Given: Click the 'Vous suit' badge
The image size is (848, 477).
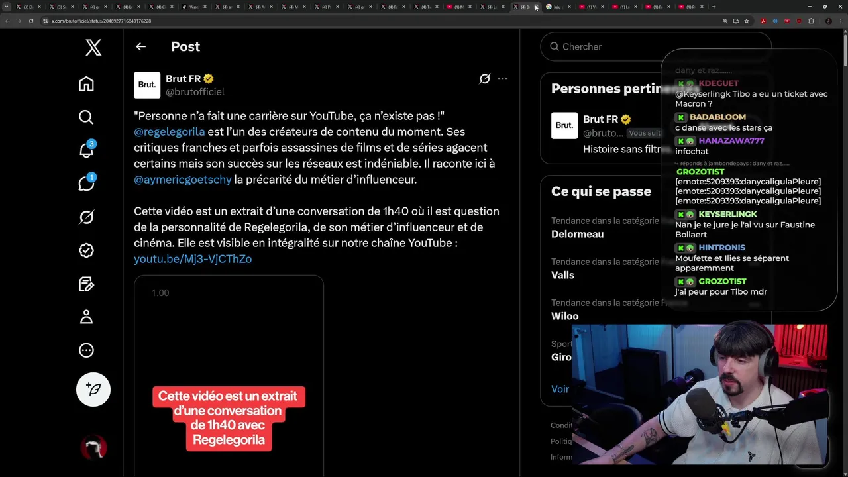Looking at the screenshot, I should 645,133.
